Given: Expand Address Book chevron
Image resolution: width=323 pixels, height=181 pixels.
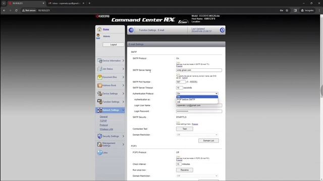Looking at the screenshot, I should (123, 85).
